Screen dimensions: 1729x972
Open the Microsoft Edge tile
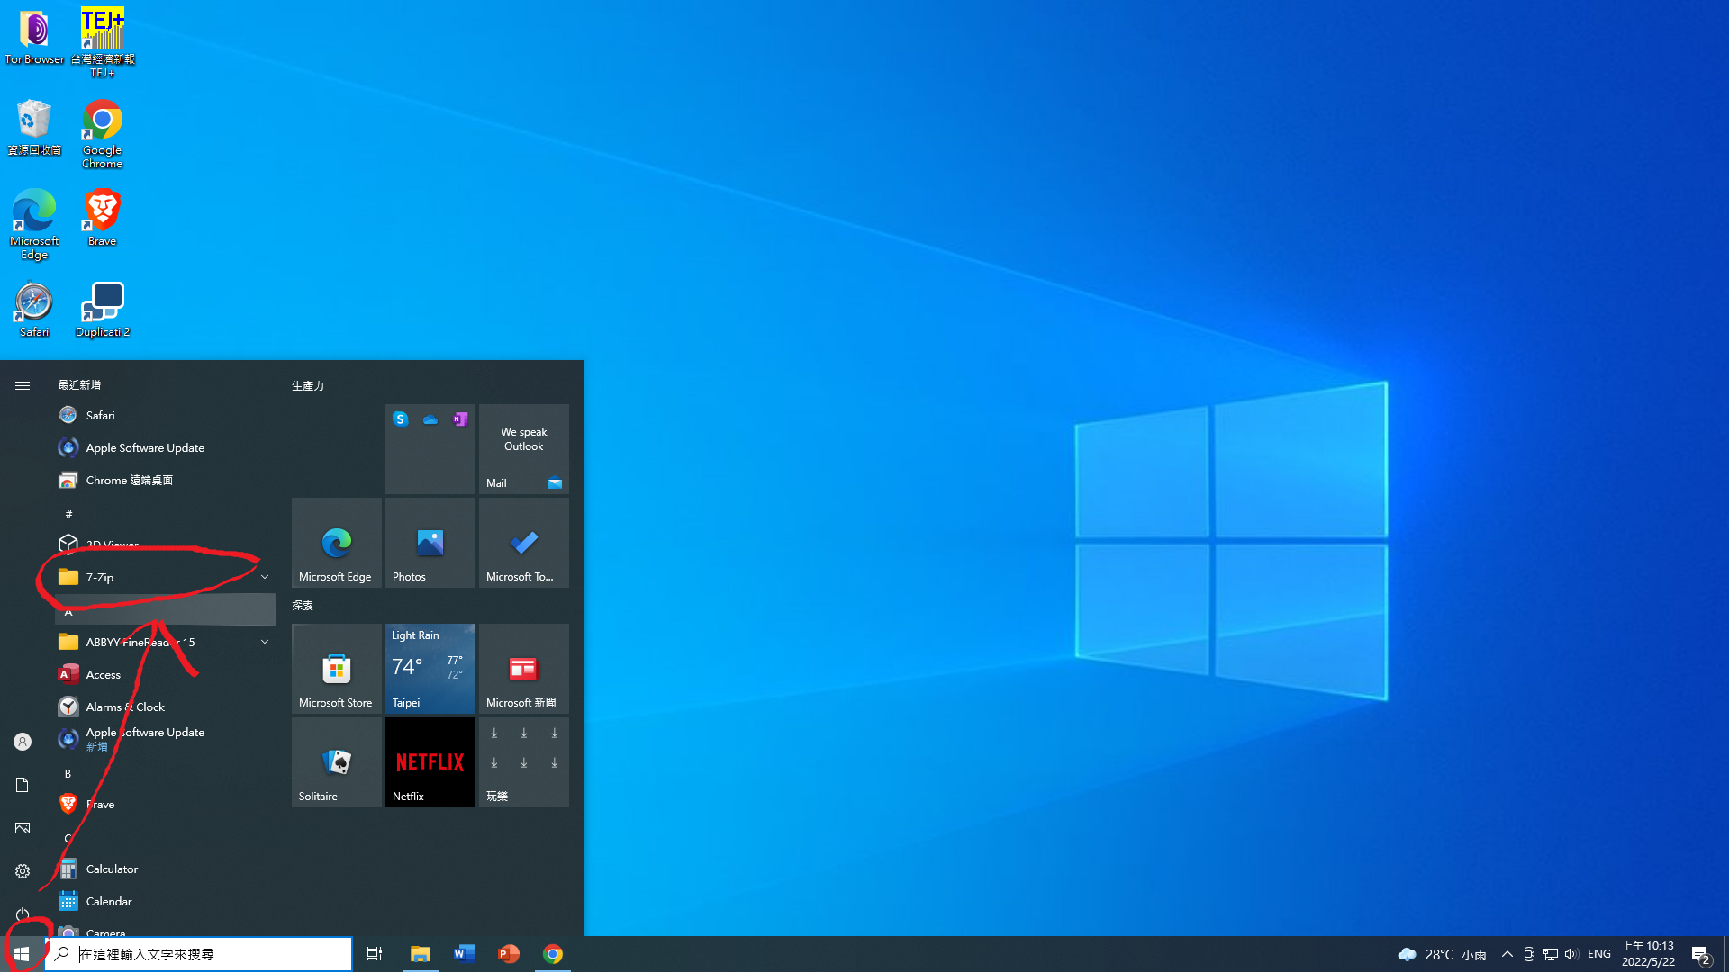336,543
